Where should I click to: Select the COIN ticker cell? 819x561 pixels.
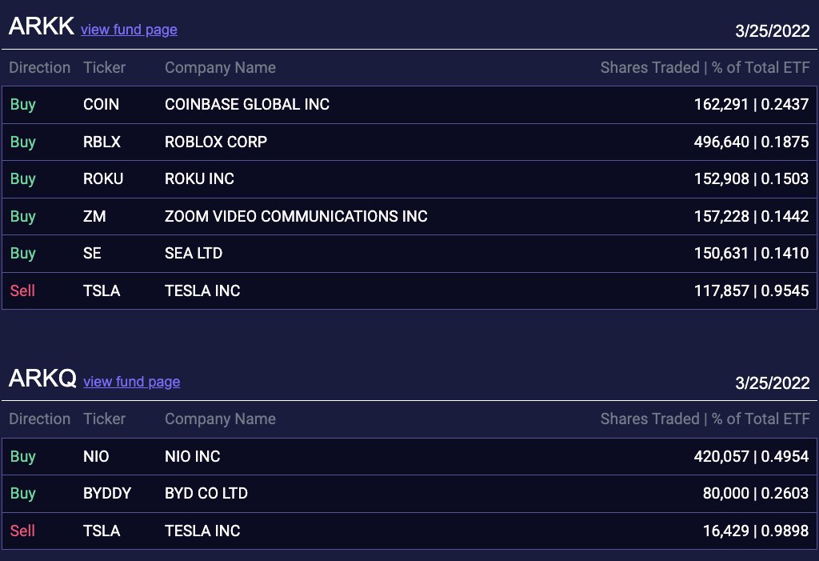tap(102, 104)
